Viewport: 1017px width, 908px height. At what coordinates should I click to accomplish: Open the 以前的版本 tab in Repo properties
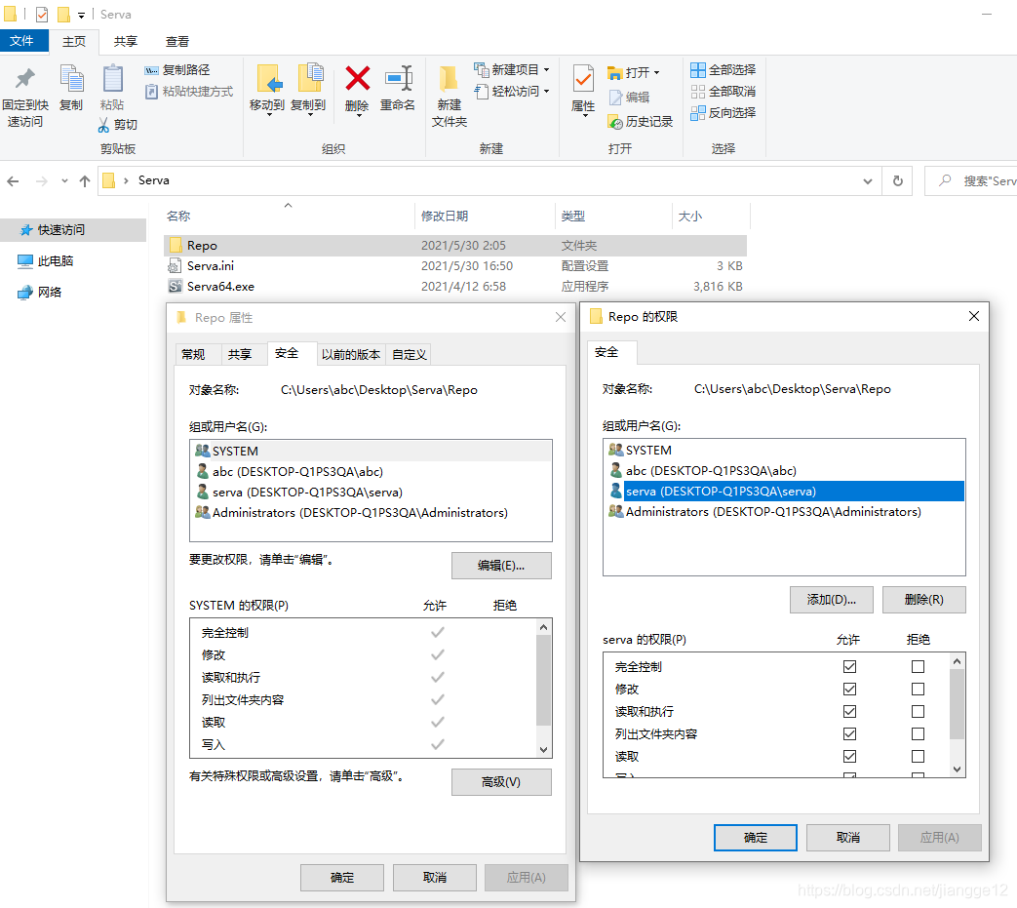tap(350, 354)
